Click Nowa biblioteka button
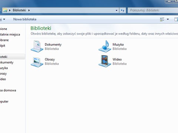This screenshot has width=178, height=133. (25, 19)
